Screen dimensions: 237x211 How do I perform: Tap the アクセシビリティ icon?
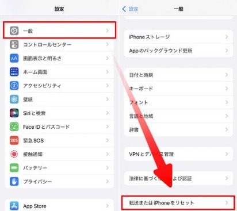coord(14,86)
